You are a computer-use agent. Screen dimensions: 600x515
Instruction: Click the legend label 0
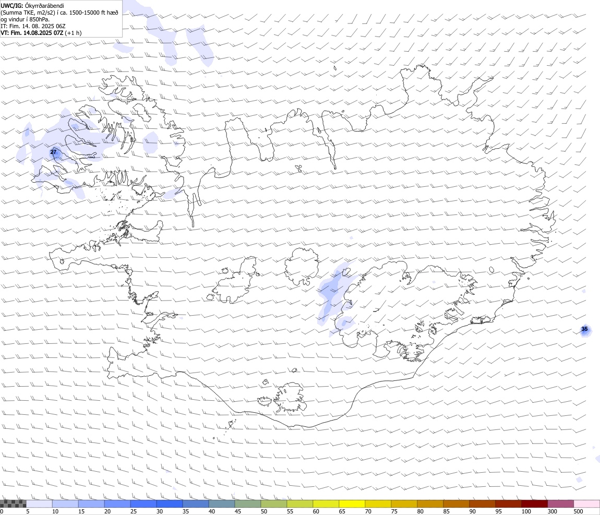(2, 511)
